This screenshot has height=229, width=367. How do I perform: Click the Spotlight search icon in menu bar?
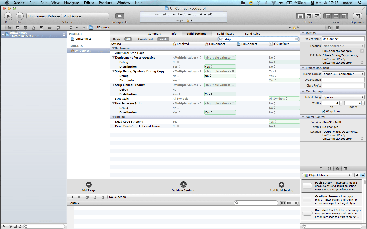[360, 3]
